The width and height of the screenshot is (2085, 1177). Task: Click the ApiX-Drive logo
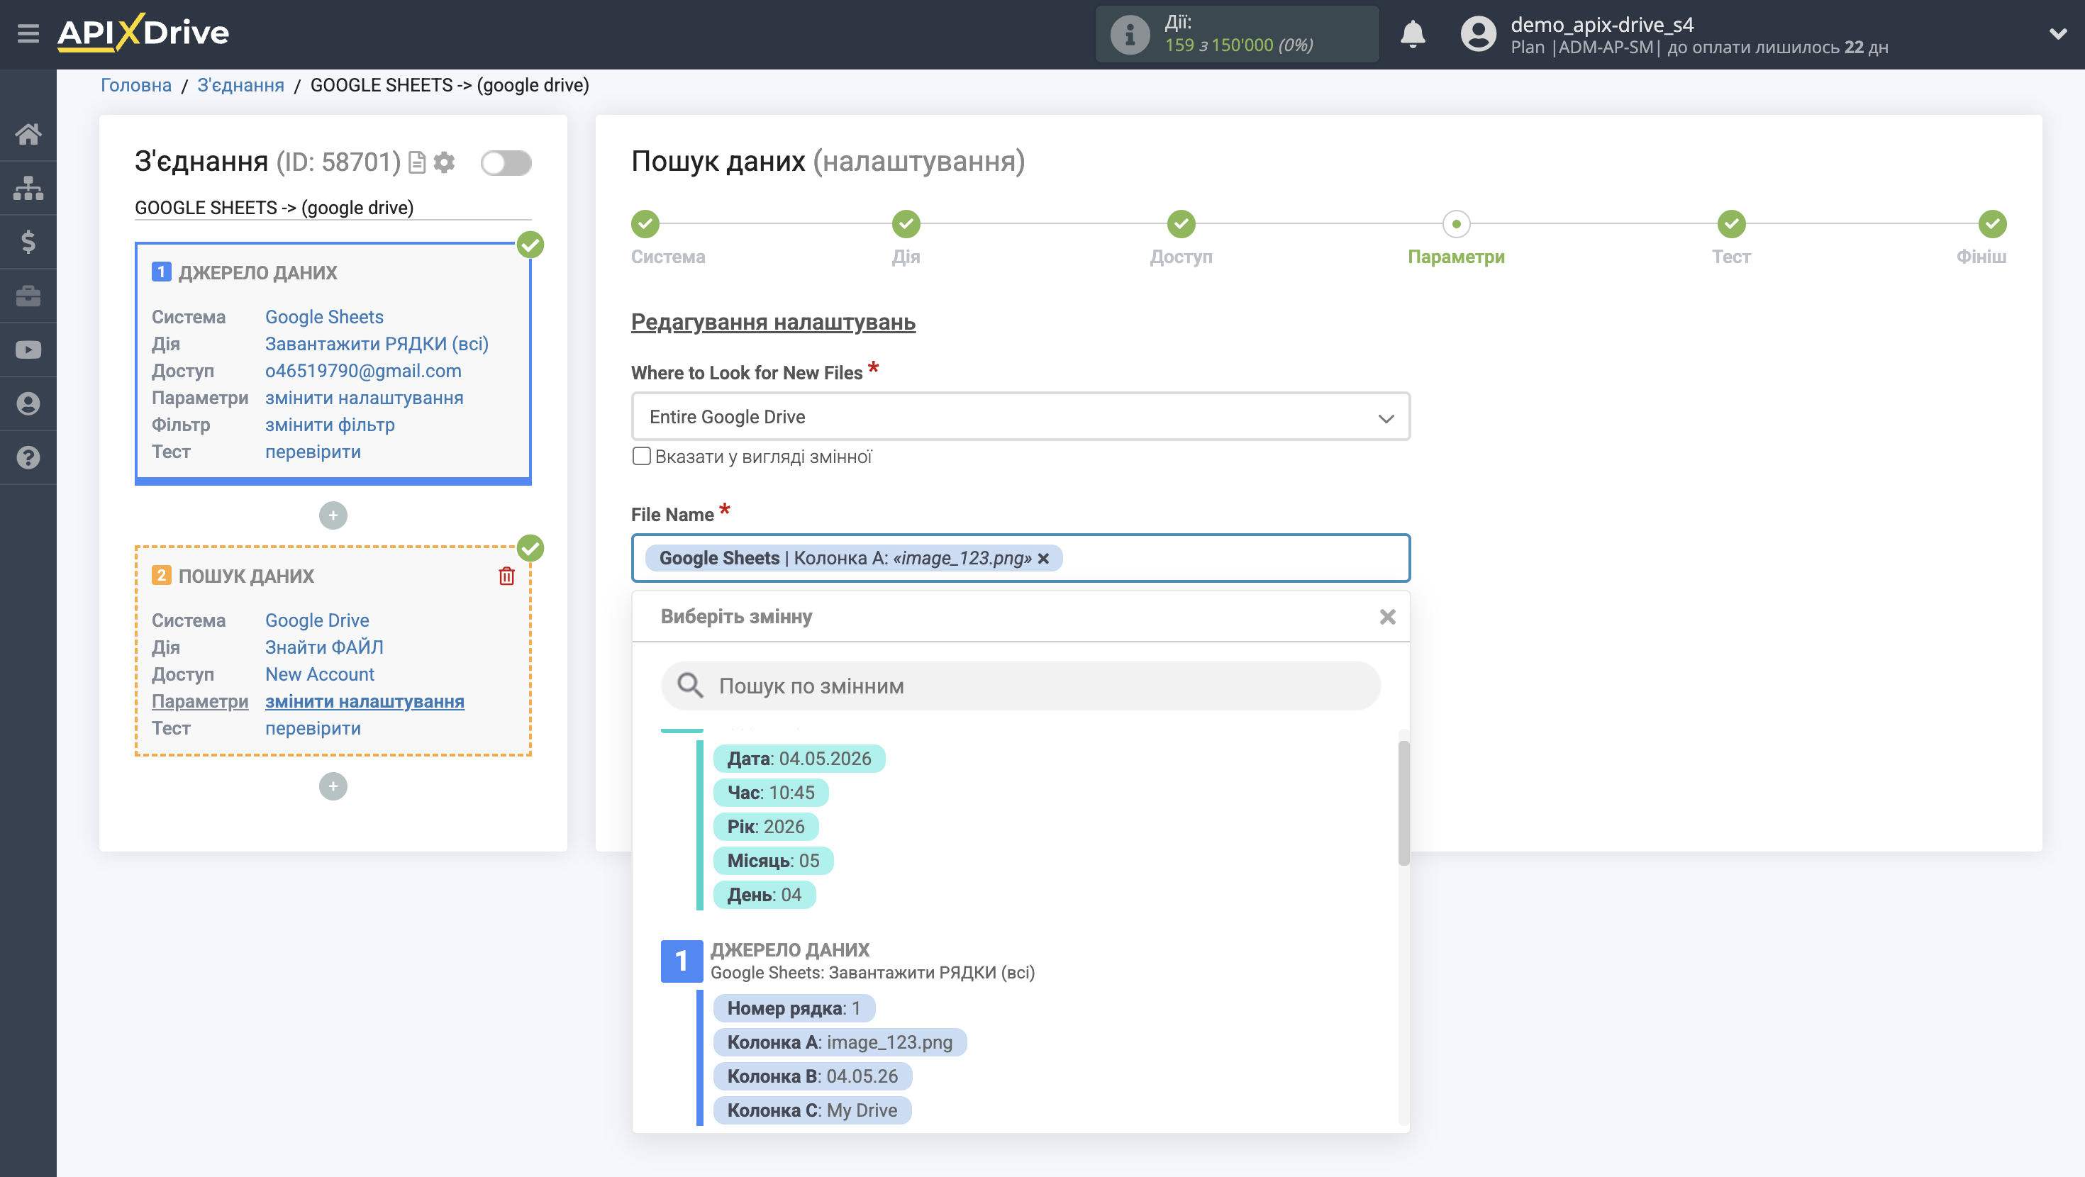point(143,33)
